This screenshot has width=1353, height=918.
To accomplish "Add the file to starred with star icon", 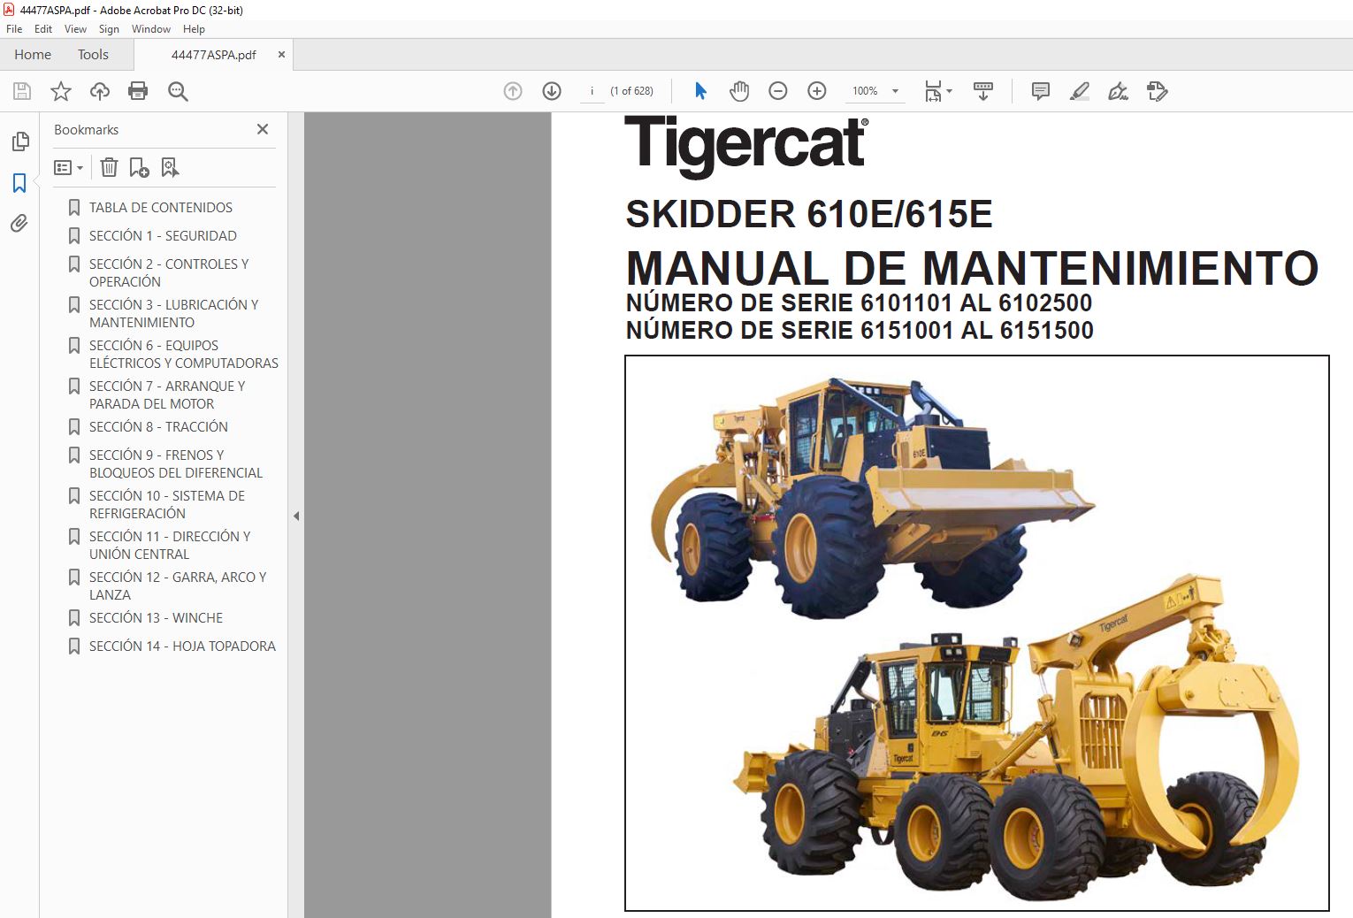I will pos(61,91).
